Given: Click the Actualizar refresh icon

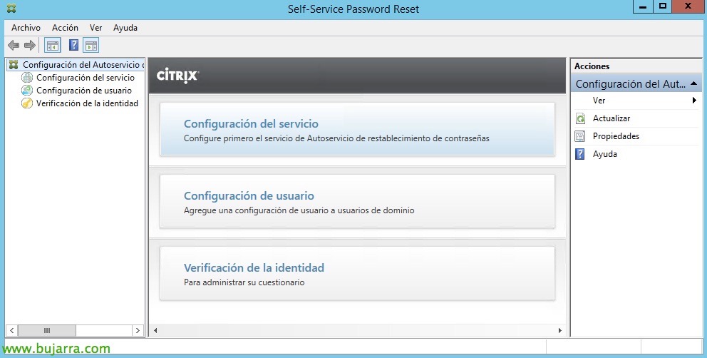Looking at the screenshot, I should coord(580,118).
